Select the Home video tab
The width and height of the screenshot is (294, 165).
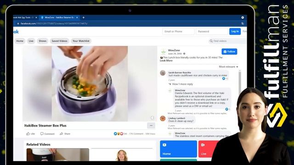tap(20, 41)
